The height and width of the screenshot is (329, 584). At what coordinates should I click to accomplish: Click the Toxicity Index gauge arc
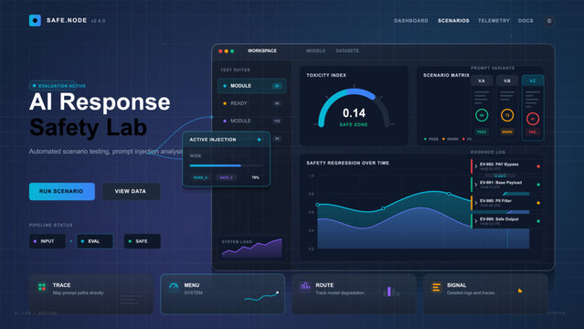[354, 106]
